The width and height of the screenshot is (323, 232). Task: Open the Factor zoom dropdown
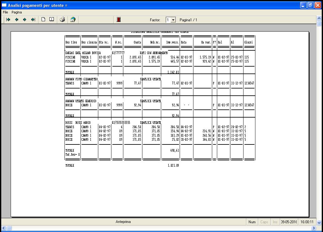coord(173,20)
